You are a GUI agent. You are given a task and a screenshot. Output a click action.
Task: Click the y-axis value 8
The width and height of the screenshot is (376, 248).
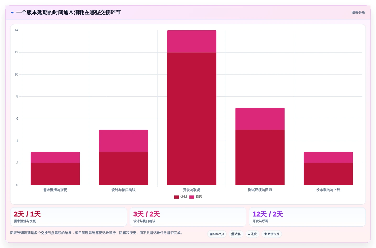pyautogui.click(x=17, y=96)
